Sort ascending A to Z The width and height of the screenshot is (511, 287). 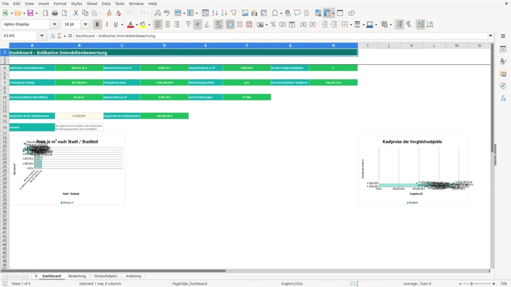(x=215, y=13)
